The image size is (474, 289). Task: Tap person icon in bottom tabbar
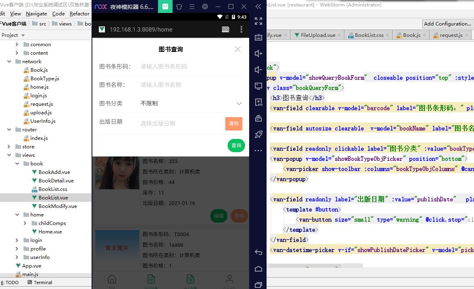(229, 279)
